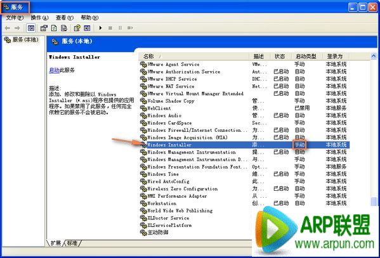The width and height of the screenshot is (380, 258).
Task: Open the 查看(V) menu
Action: pos(65,18)
